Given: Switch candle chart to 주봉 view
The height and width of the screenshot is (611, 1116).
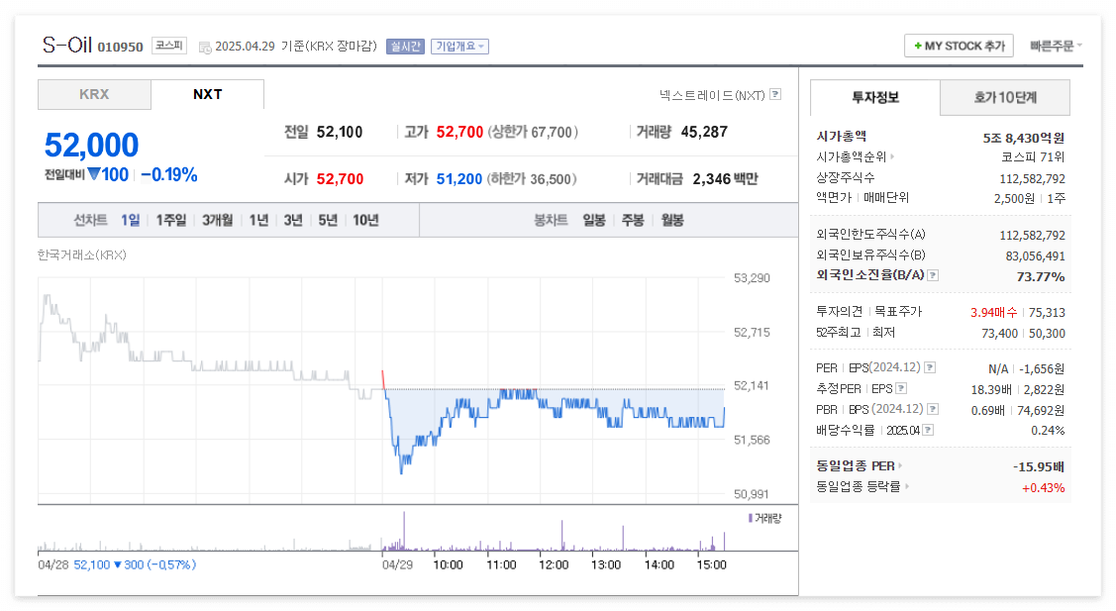Looking at the screenshot, I should [x=632, y=219].
